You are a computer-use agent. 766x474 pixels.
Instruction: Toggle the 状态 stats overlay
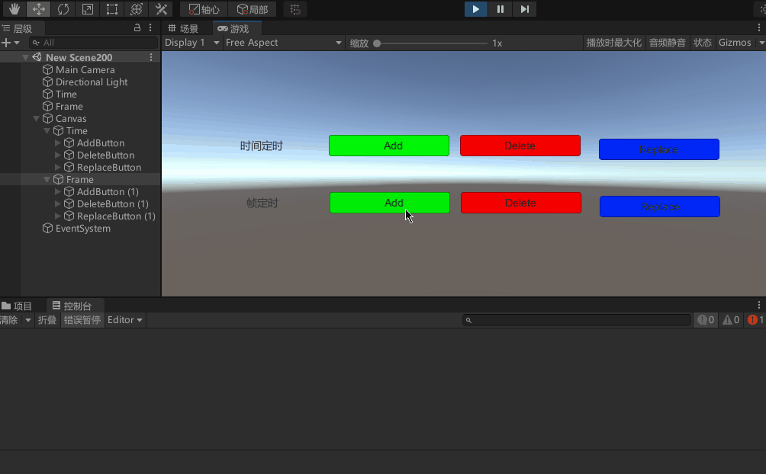703,43
